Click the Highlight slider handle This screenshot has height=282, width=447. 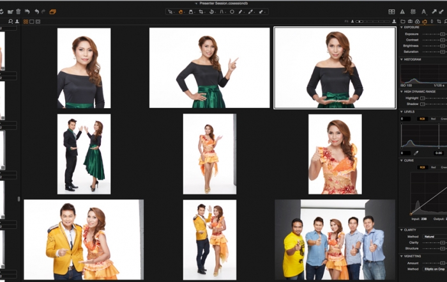tap(423, 98)
